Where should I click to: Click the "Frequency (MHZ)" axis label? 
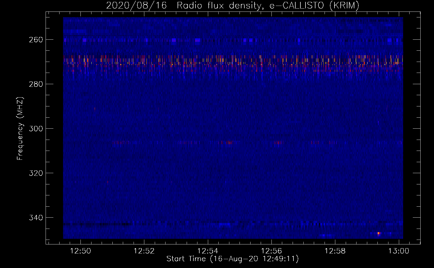[x=20, y=128]
